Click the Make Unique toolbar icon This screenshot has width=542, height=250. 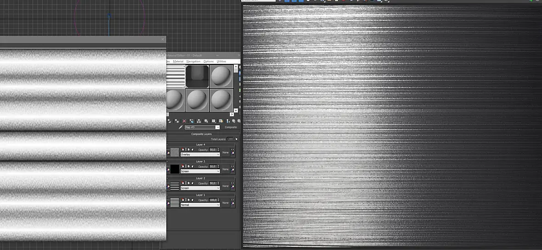tap(199, 121)
